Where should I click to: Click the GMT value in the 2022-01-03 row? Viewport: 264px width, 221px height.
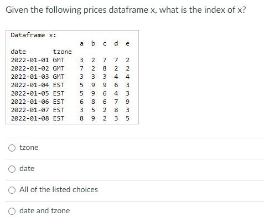tap(59, 77)
